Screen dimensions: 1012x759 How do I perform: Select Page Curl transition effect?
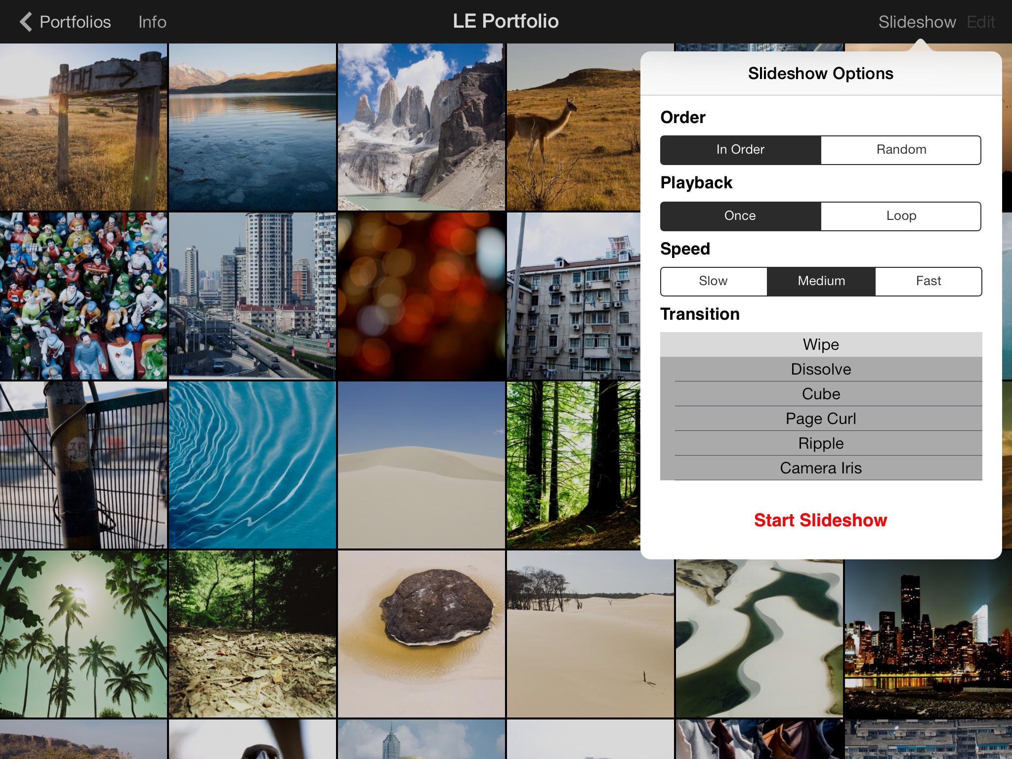tap(820, 418)
